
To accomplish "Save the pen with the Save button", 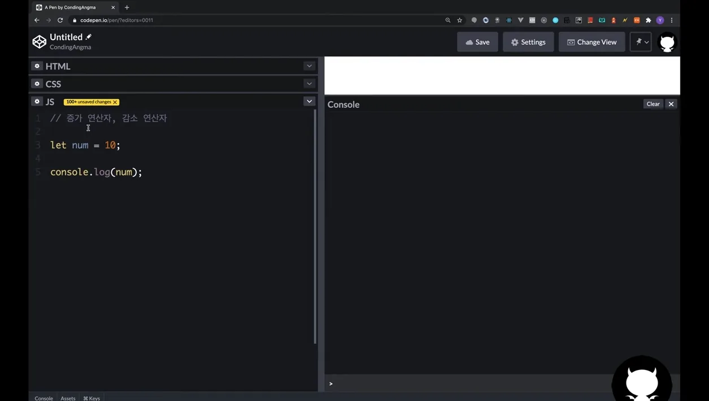I will coord(477,42).
